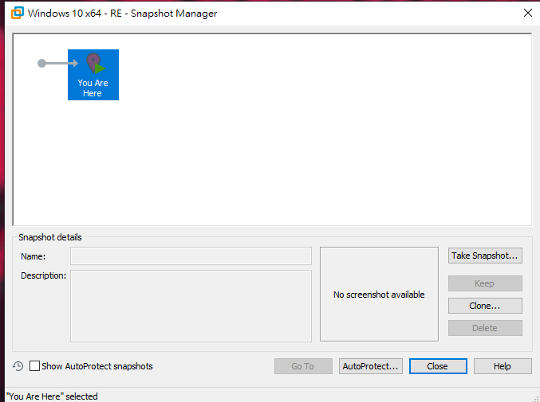Click the AutoProtect clock history icon
Image resolution: width=540 pixels, height=402 pixels.
(x=18, y=366)
